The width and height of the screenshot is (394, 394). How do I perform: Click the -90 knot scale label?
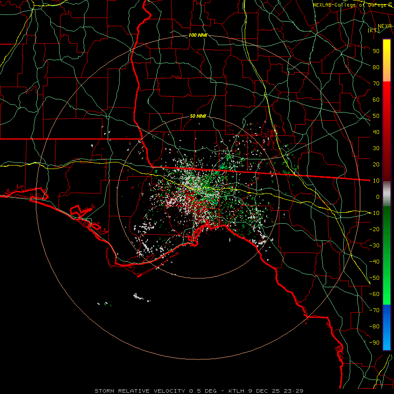(374, 343)
